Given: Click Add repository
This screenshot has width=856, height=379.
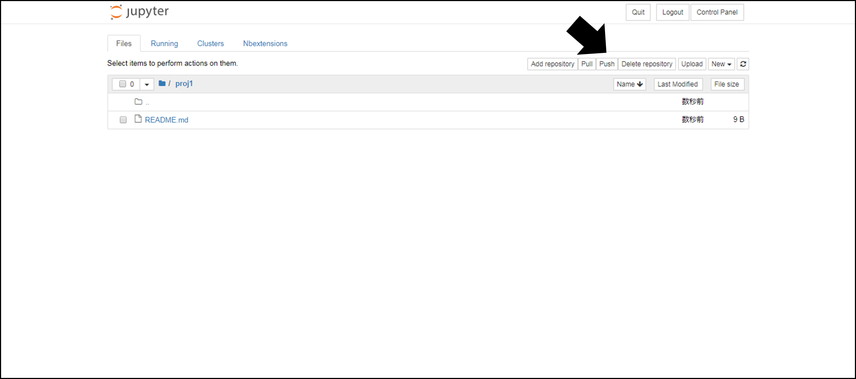Looking at the screenshot, I should (x=552, y=64).
